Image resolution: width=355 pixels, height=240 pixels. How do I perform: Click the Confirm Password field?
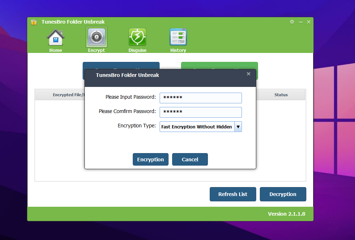coord(200,112)
